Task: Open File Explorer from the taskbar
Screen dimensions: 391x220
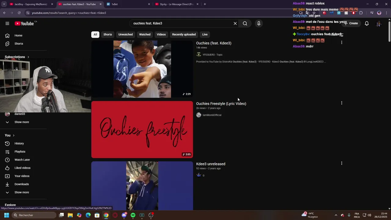Action: [70, 215]
